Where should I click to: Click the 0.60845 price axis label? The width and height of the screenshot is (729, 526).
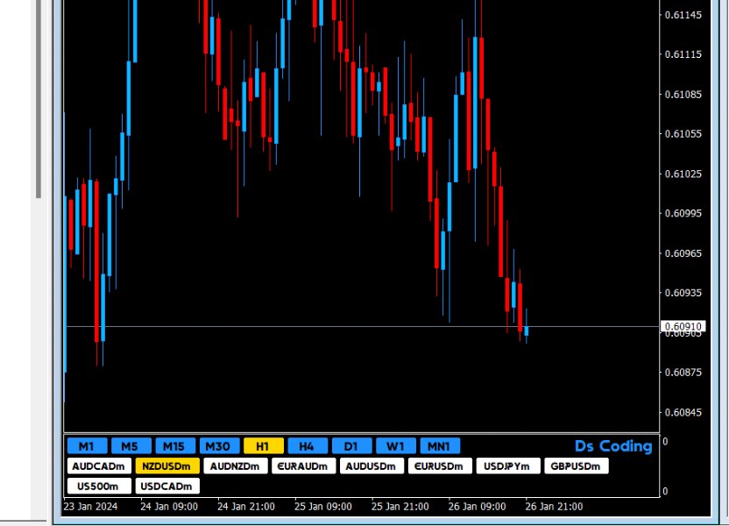[x=683, y=413]
